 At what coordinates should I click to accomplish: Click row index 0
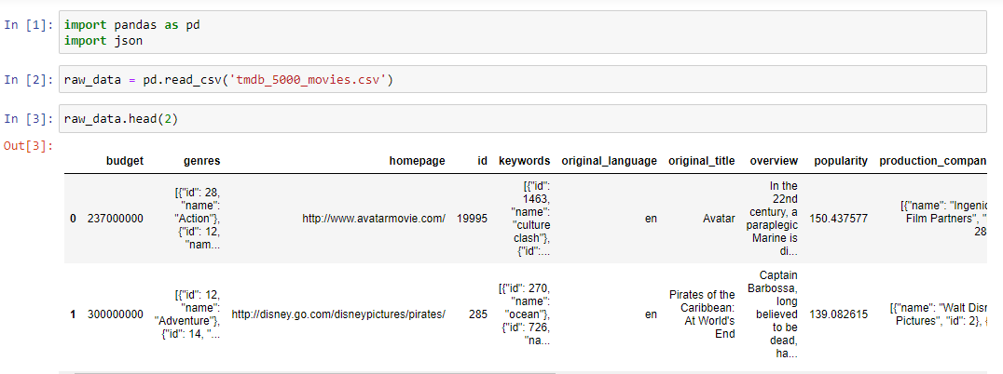[73, 219]
